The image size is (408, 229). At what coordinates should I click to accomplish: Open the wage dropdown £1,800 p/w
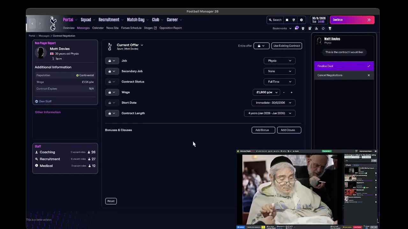click(x=266, y=92)
